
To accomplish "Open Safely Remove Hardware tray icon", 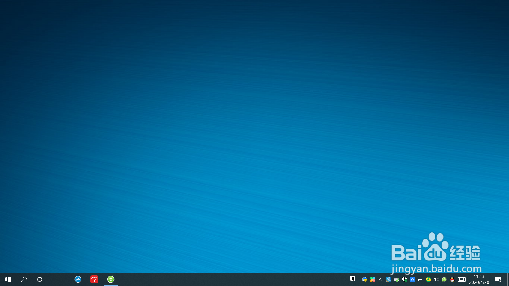I will click(x=397, y=279).
